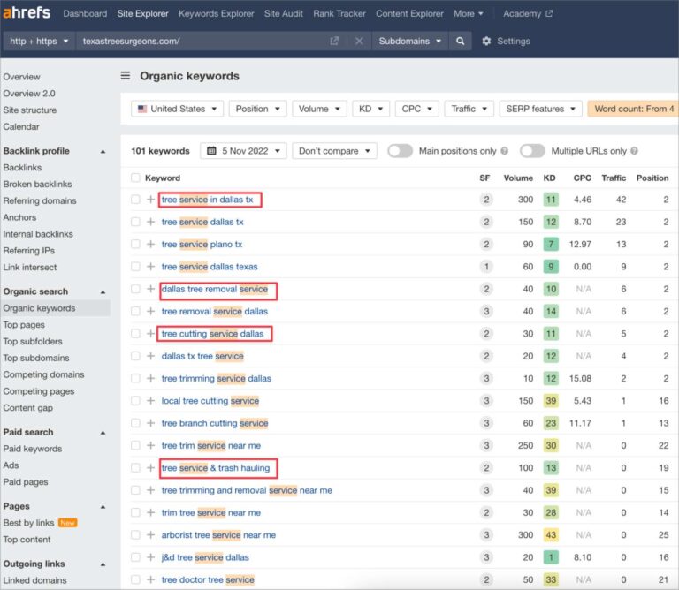
Task: Expand plus icon for dallas tx tree service
Action: coord(150,356)
